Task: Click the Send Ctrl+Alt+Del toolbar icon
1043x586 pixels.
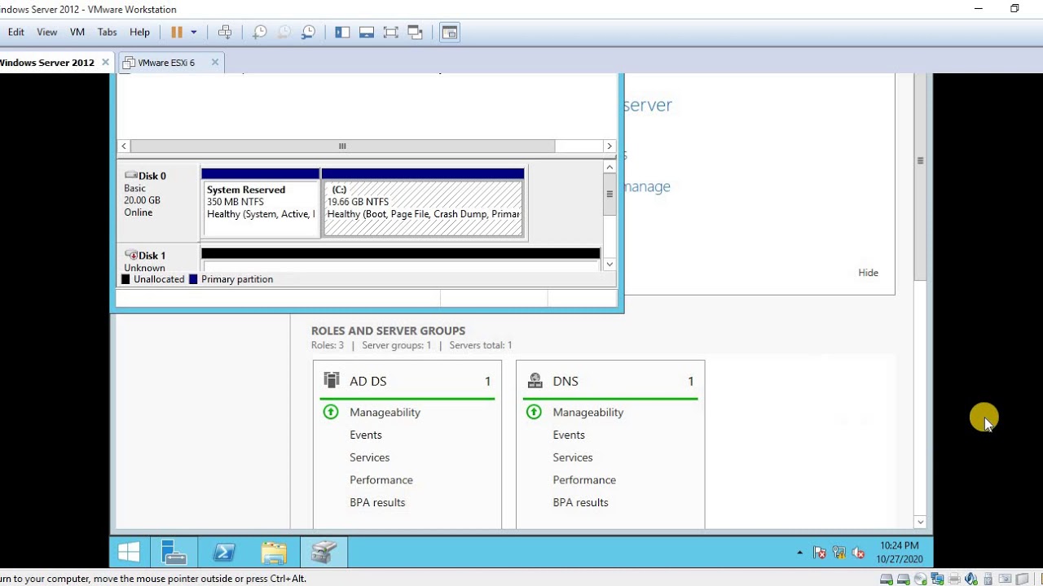Action: (x=225, y=33)
